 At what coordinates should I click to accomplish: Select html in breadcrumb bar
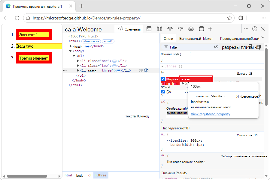coord(68,175)
